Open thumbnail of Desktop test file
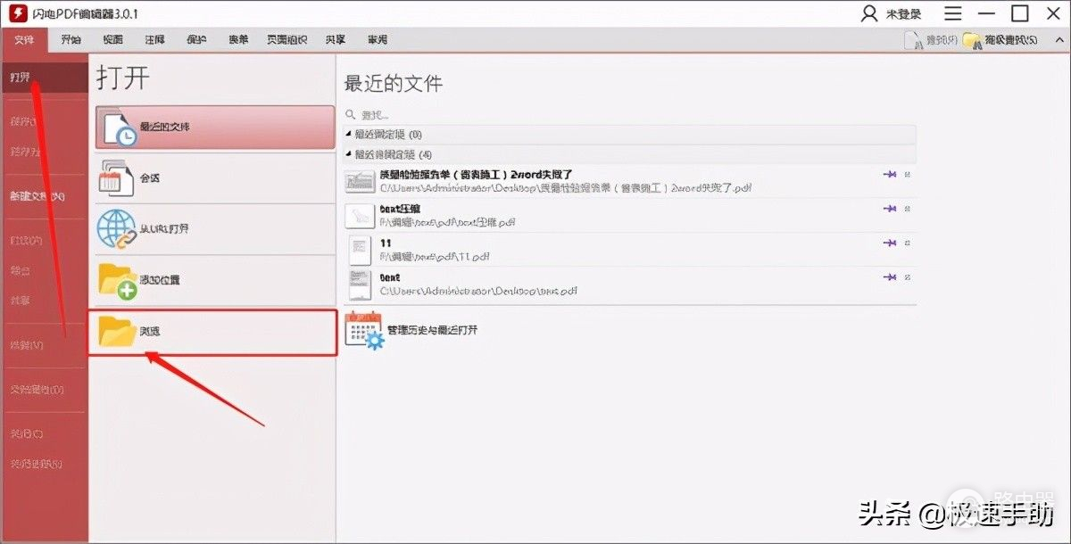 tap(359, 284)
